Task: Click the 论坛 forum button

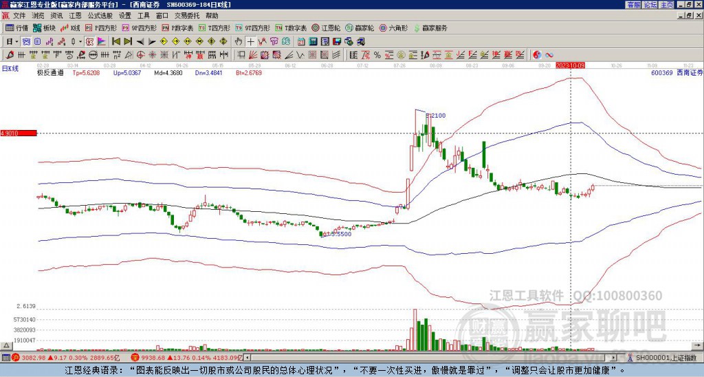Action: 650,5
